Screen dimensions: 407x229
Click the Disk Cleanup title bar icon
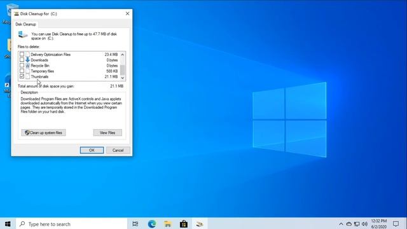click(17, 14)
